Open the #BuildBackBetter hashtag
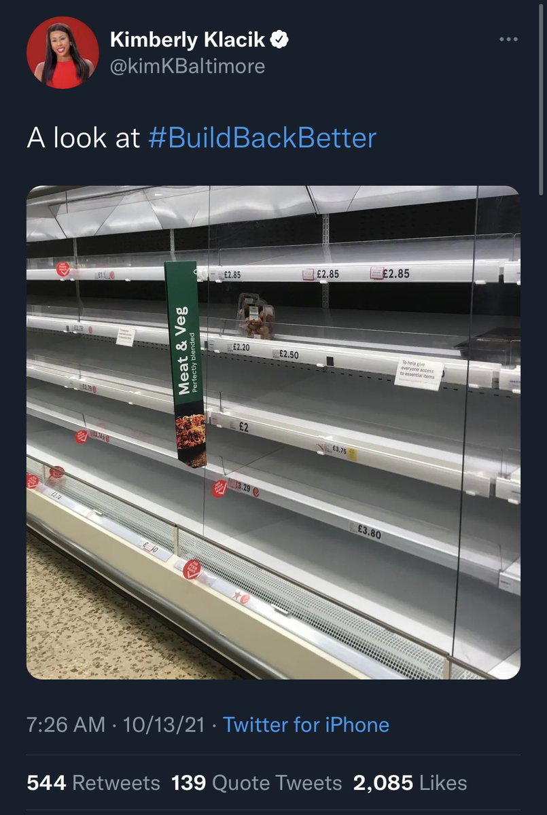Viewport: 547px width, 815px height. pyautogui.click(x=262, y=138)
